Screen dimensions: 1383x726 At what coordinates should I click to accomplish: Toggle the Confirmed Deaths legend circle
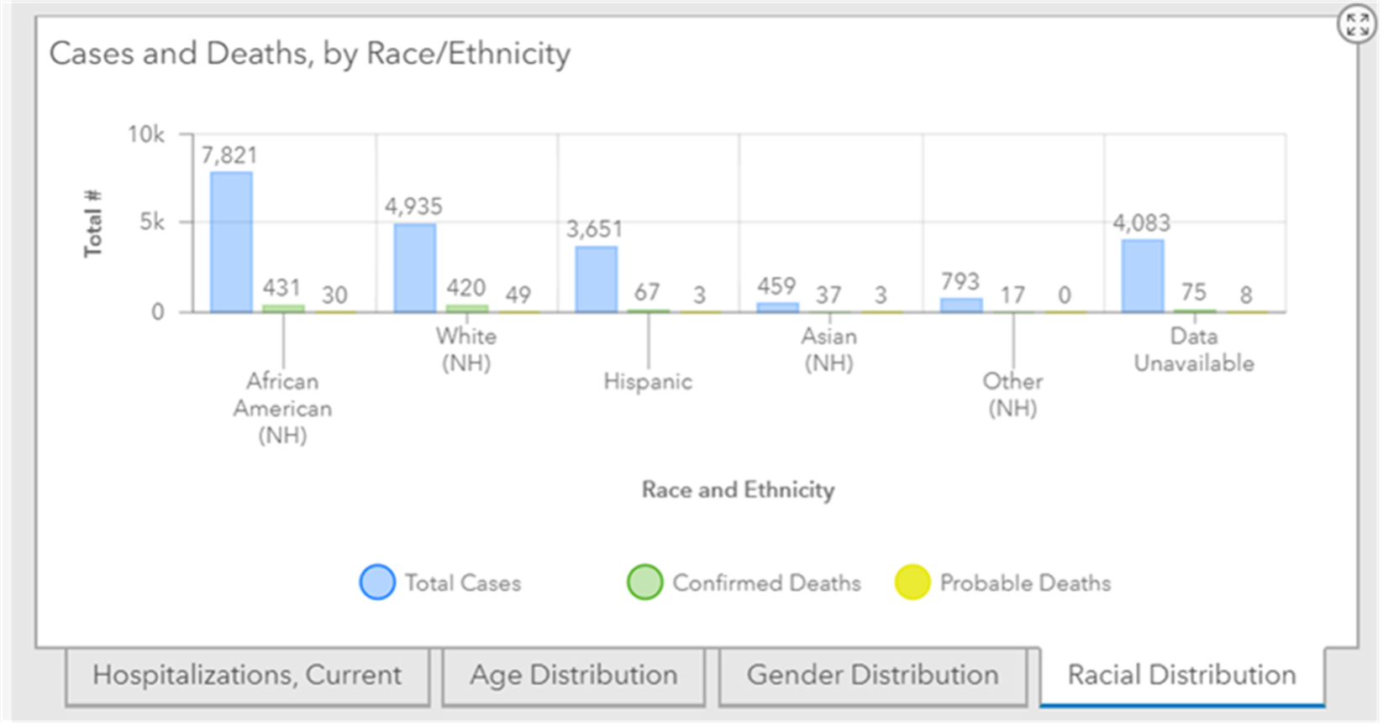(x=644, y=582)
